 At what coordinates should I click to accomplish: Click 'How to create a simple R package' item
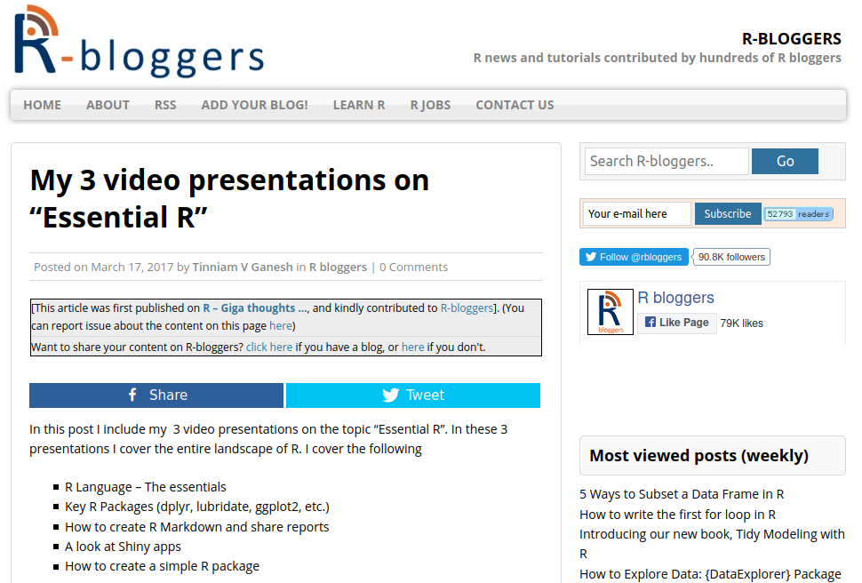click(x=162, y=566)
